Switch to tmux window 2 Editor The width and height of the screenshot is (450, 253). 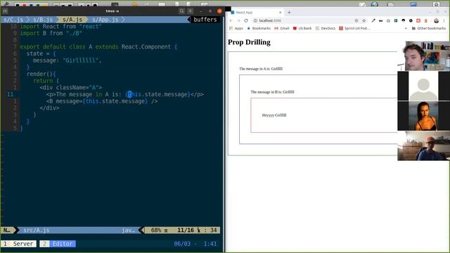pos(58,244)
